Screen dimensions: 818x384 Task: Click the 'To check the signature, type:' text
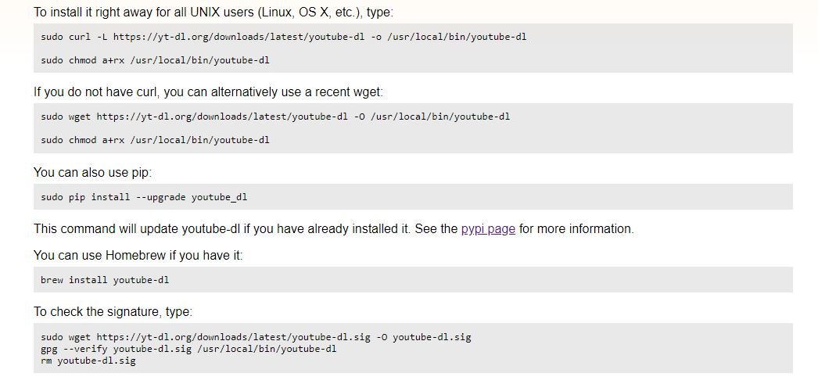coord(113,311)
